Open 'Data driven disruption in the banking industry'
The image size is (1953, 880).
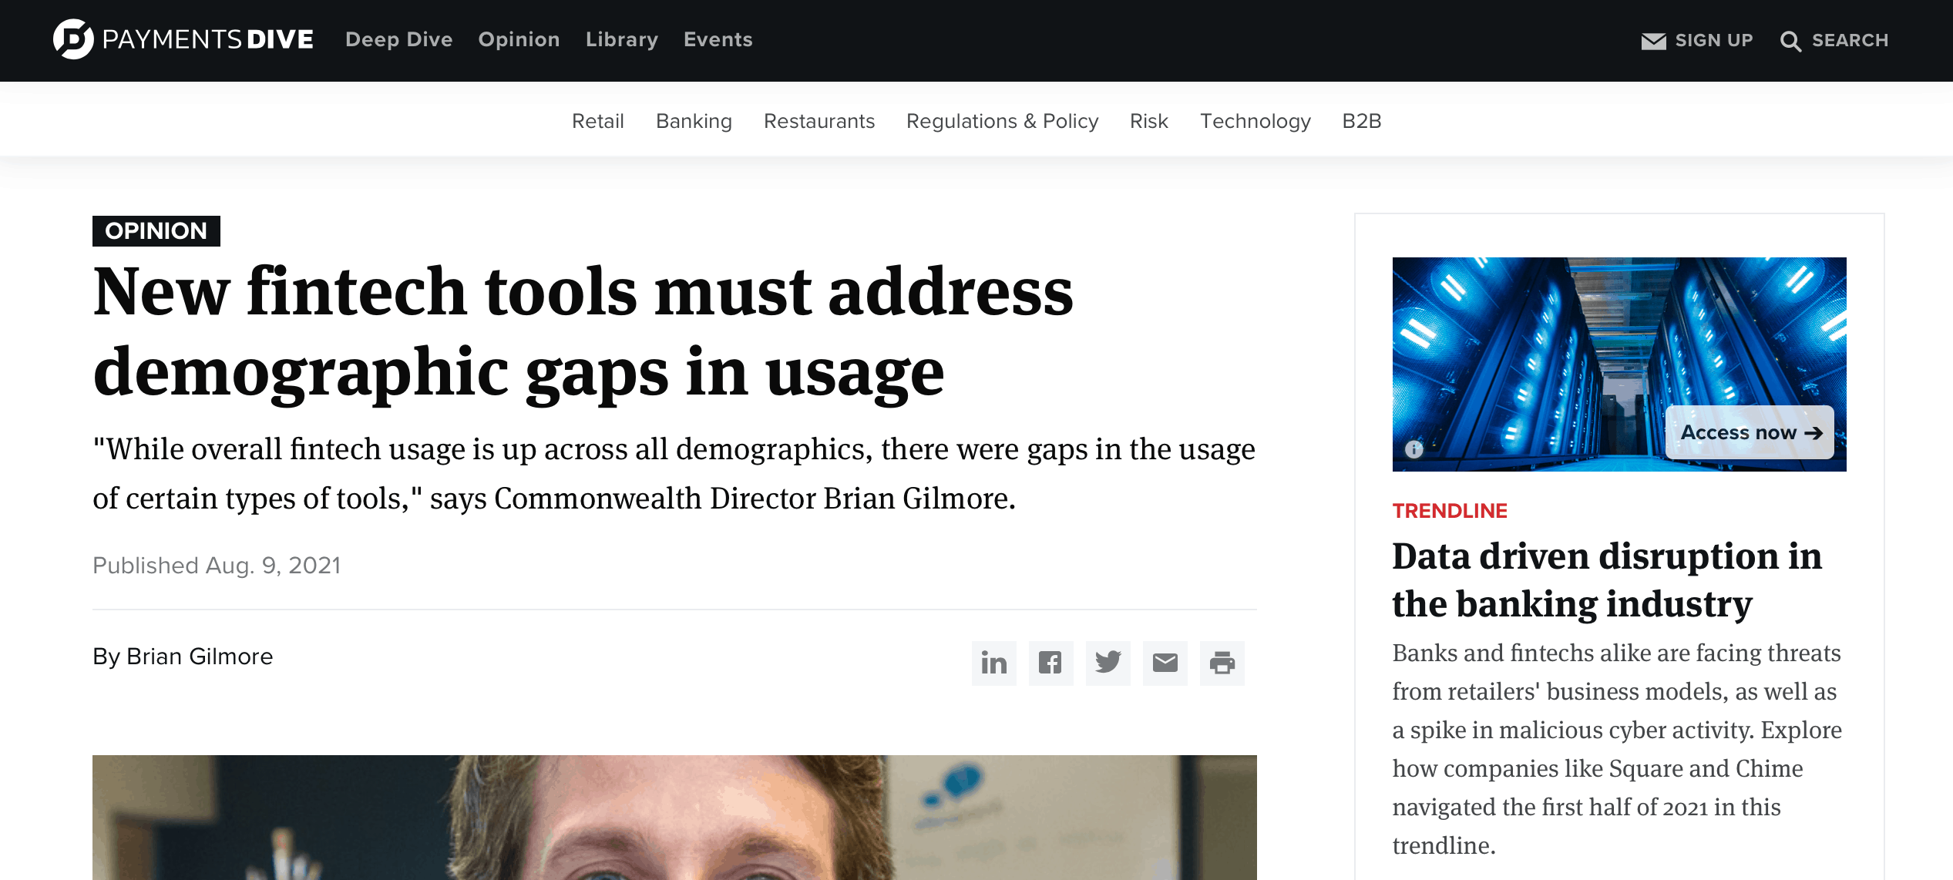coord(1607,579)
